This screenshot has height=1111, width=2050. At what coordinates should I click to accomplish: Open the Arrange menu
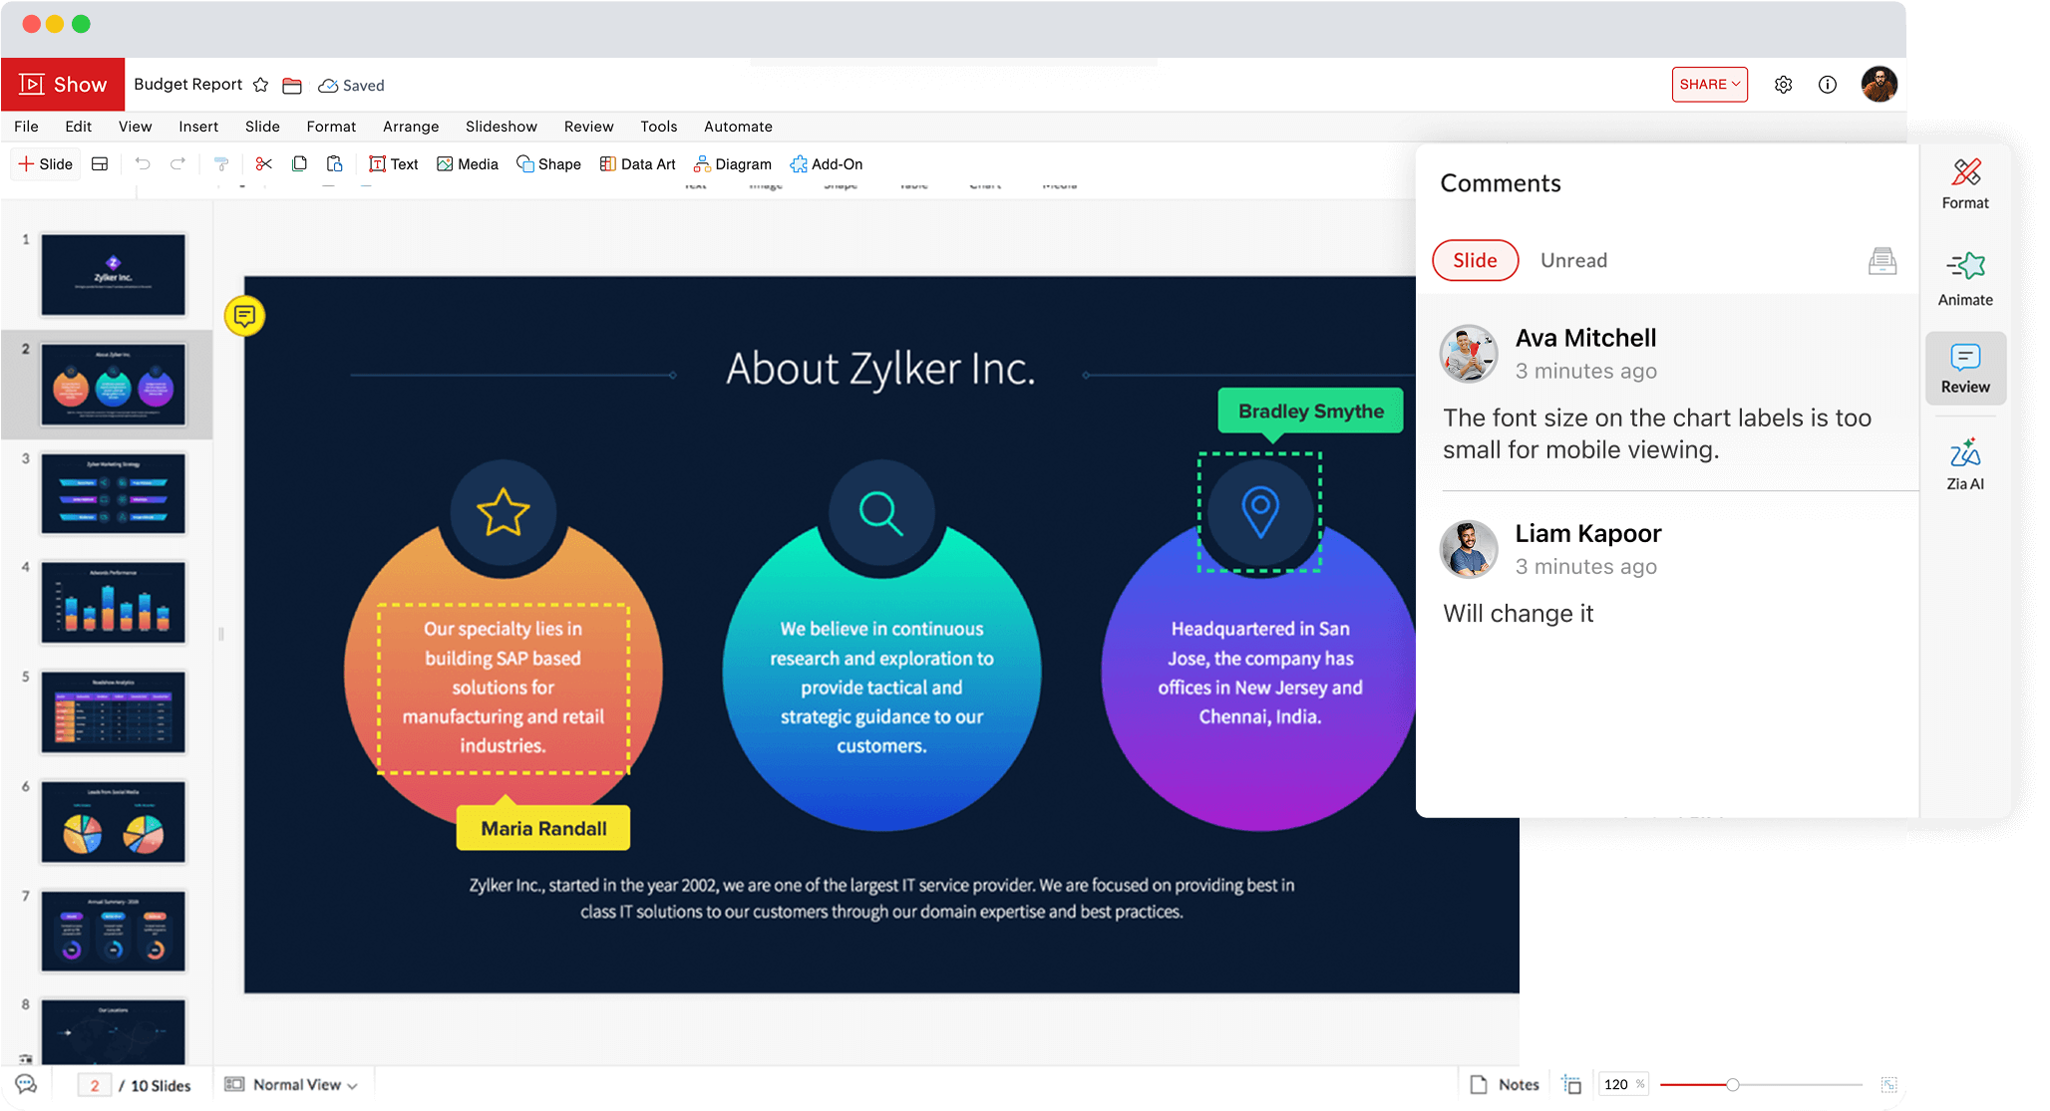(x=411, y=127)
